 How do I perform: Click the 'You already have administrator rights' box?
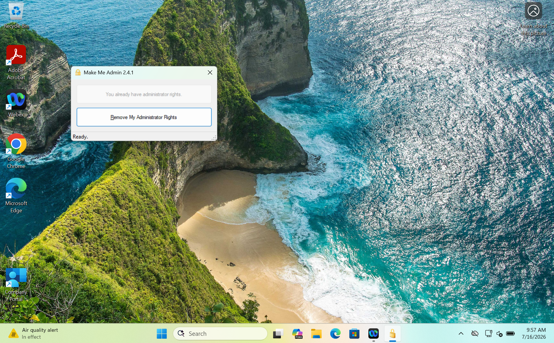144,94
